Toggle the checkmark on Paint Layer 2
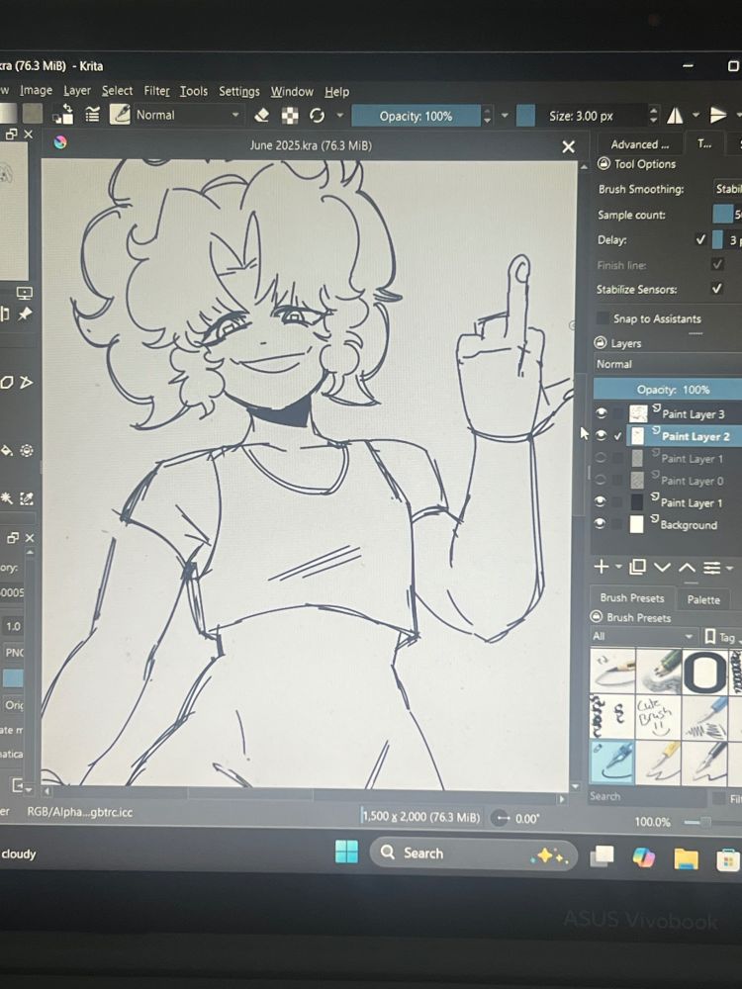The width and height of the screenshot is (742, 989). (x=617, y=436)
